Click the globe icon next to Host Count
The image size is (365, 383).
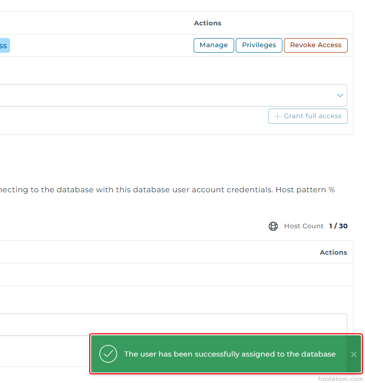[x=273, y=226]
